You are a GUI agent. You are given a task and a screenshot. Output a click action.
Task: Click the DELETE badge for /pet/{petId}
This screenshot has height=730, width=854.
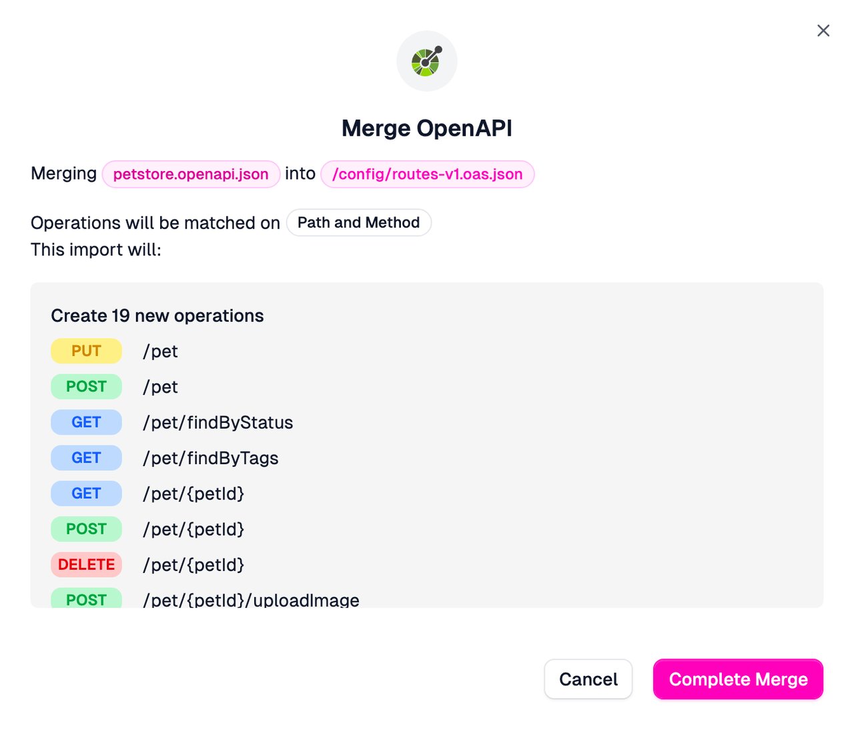coord(87,565)
